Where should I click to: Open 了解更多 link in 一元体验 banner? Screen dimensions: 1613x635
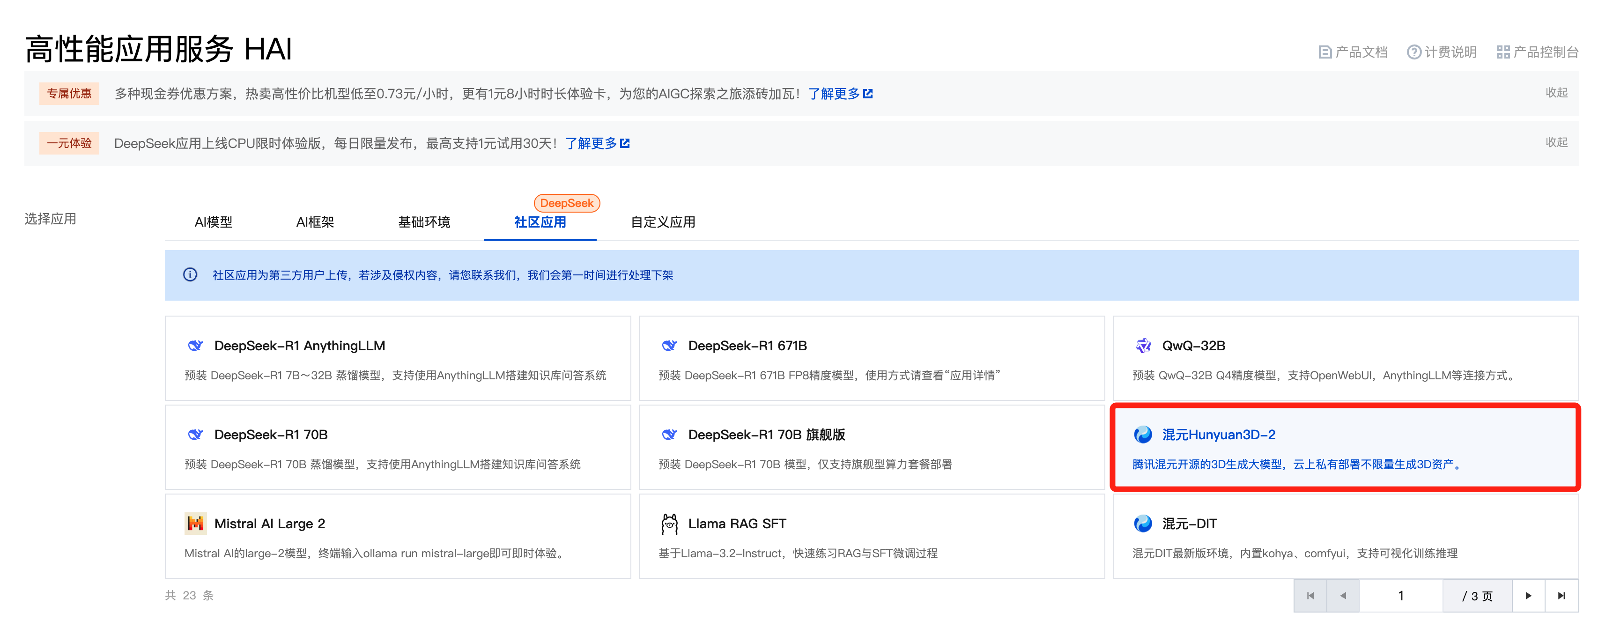pos(591,143)
